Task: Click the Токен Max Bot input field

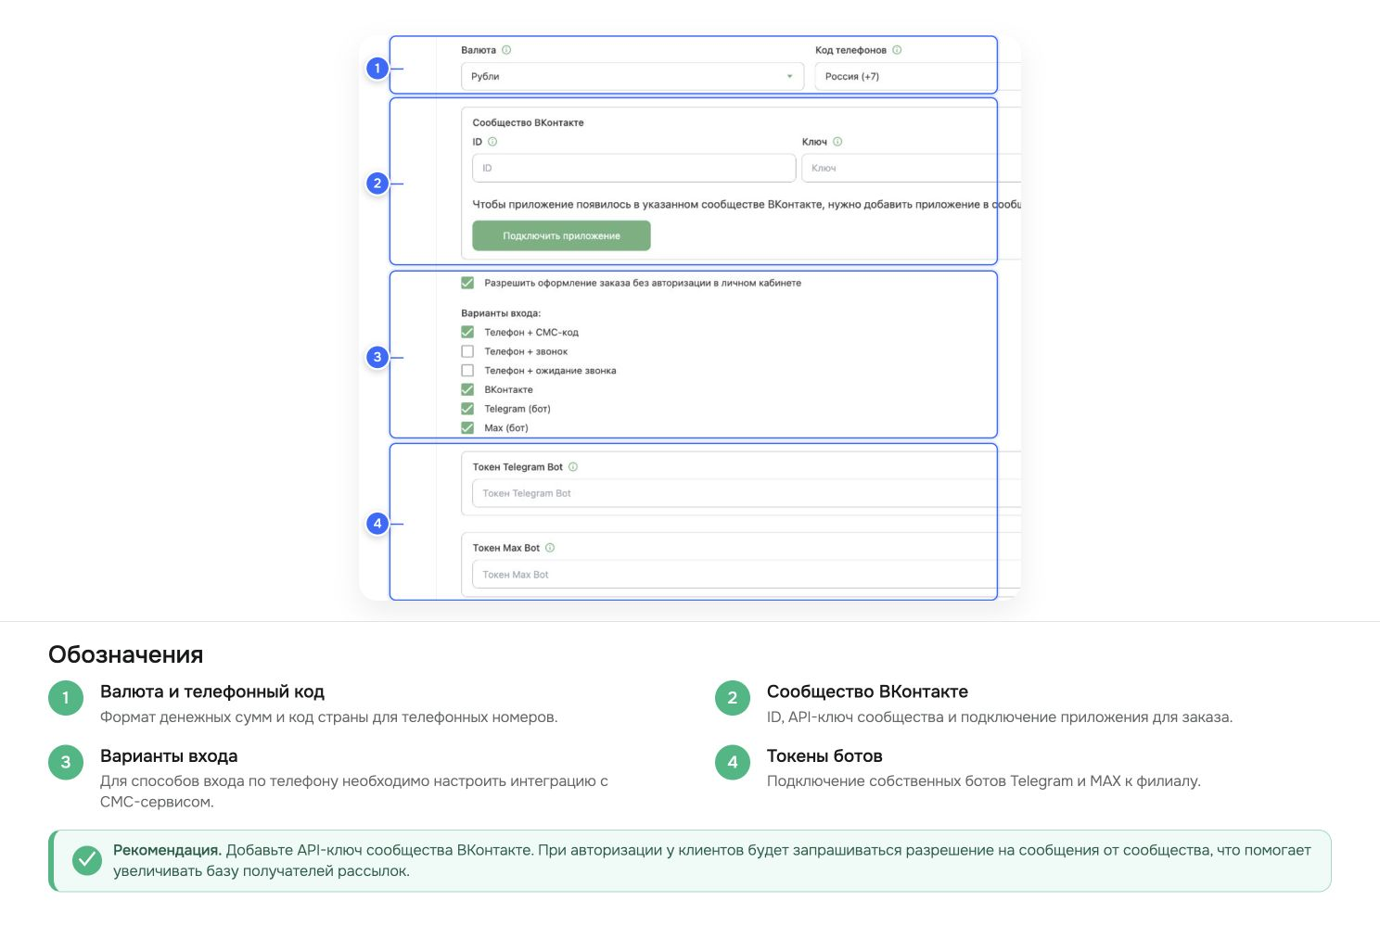Action: tap(746, 575)
